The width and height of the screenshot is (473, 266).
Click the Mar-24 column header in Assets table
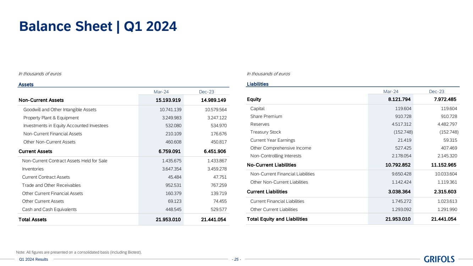tap(161, 92)
